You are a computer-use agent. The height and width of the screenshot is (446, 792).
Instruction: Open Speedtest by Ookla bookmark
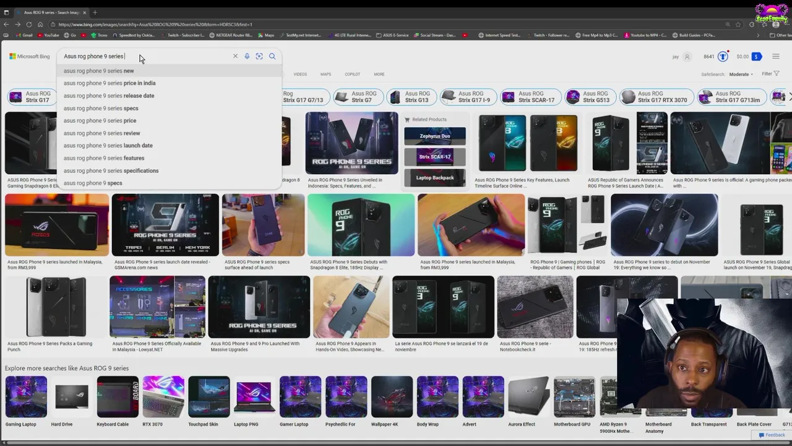[133, 35]
